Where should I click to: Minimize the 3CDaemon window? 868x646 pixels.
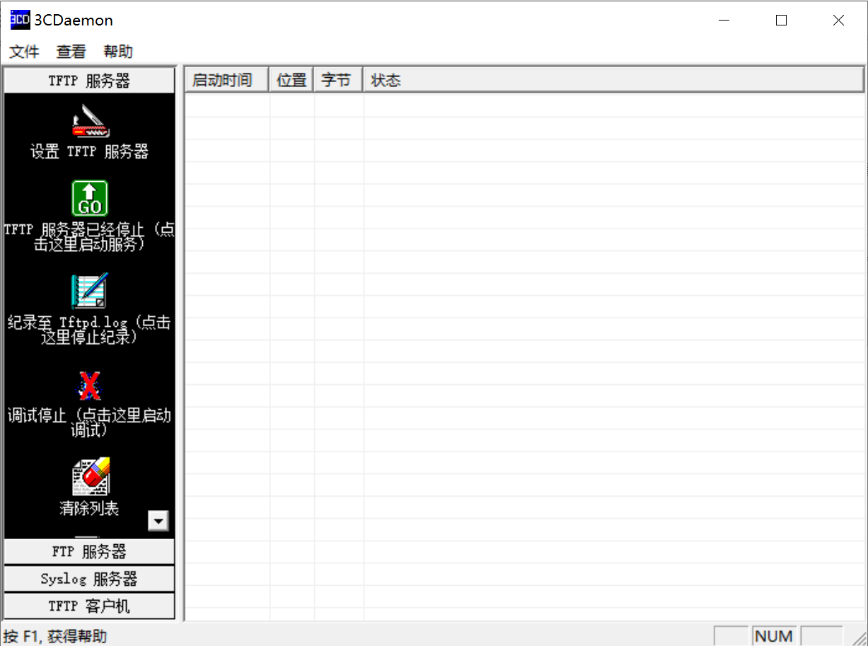(x=724, y=21)
